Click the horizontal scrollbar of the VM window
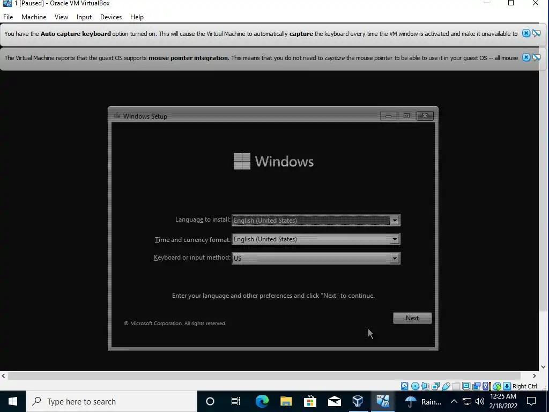The height and width of the screenshot is (412, 549). point(264,376)
